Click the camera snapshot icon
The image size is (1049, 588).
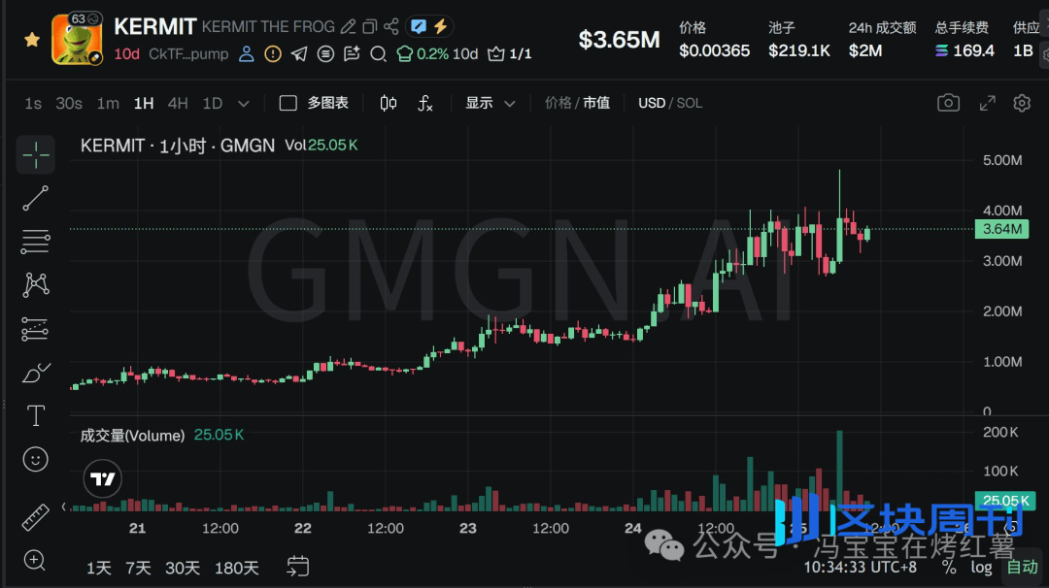pyautogui.click(x=948, y=102)
